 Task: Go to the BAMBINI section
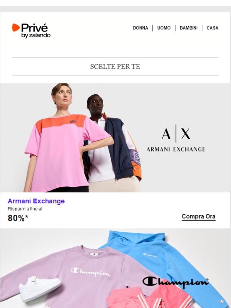[189, 28]
